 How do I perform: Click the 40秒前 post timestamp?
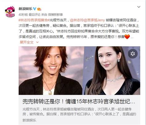click(23, 15)
